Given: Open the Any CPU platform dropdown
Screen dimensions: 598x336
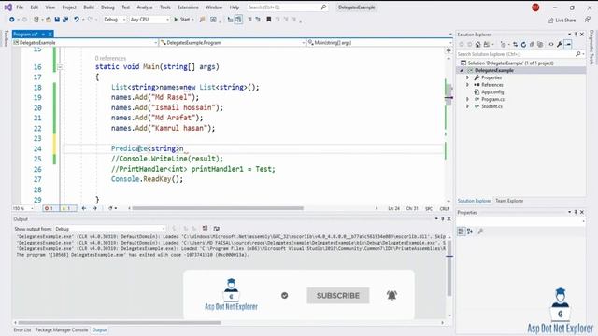Looking at the screenshot, I should (x=149, y=20).
